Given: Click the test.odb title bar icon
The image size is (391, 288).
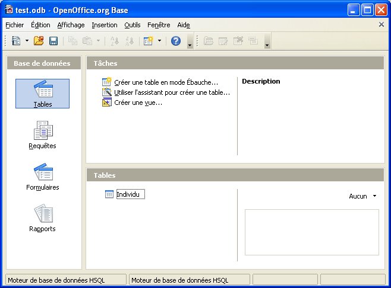Looking at the screenshot, I should point(9,9).
